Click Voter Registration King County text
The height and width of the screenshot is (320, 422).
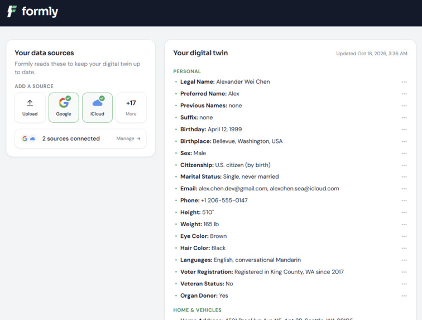pyautogui.click(x=262, y=272)
